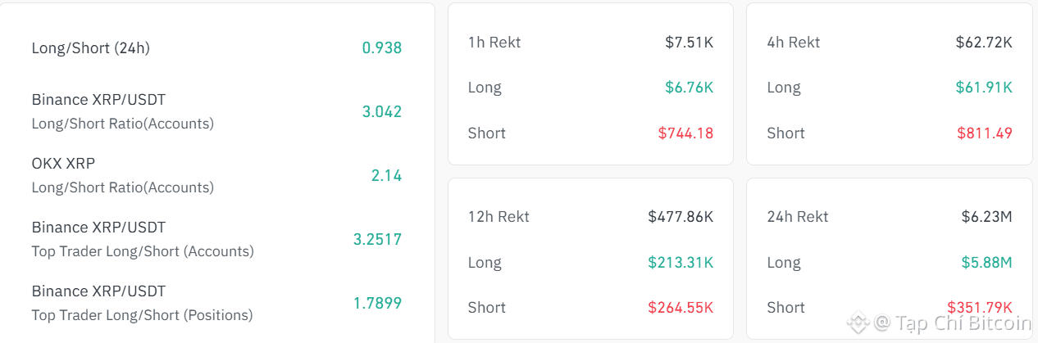The height and width of the screenshot is (343, 1038).
Task: Click the 1.7899 positions ratio value
Action: [x=377, y=304]
